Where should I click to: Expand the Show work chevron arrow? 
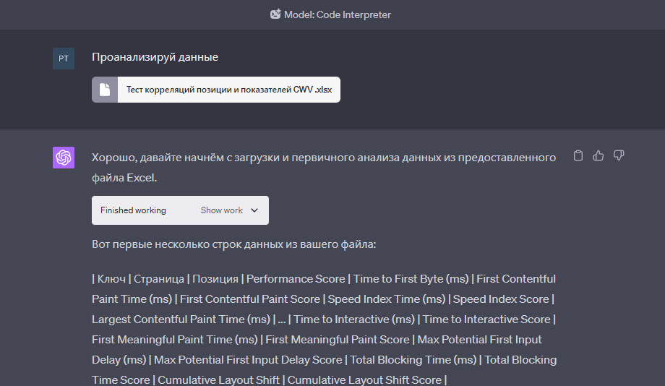[254, 210]
